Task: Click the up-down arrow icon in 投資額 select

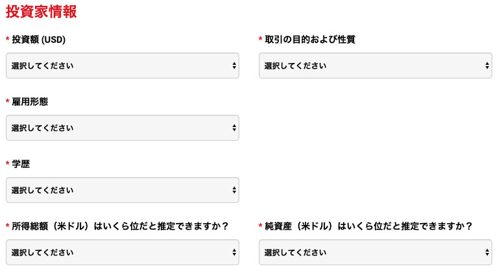Action: coord(234,65)
